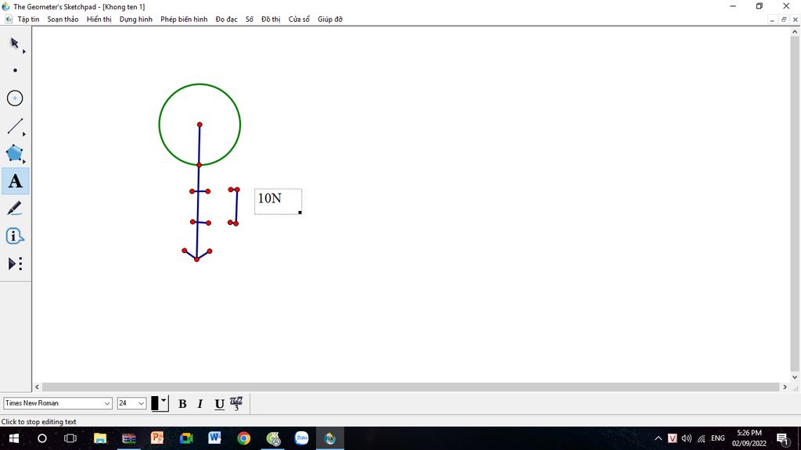Click the horizontal scrollbar left arrow
Viewport: 801px width, 450px height.
point(37,387)
